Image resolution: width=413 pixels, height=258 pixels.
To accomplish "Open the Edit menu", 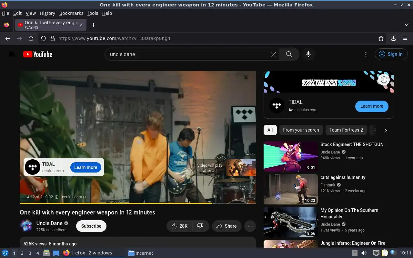I will (x=17, y=13).
